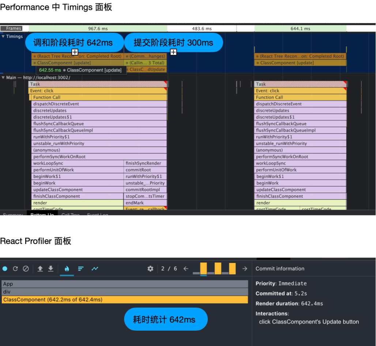376x346 pixels.
Task: Collapse the Timings track
Action: (x=3, y=36)
